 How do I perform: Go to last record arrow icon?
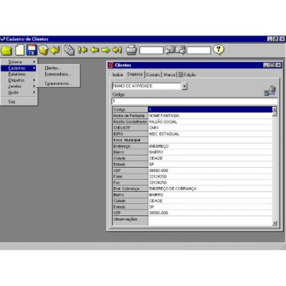(x=117, y=50)
